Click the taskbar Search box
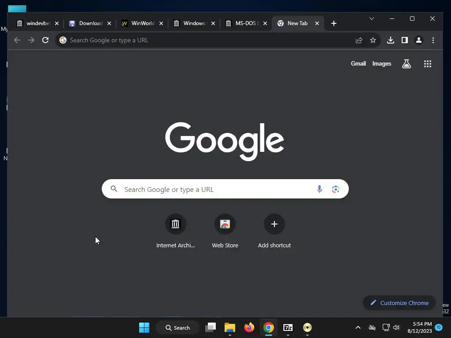 (177, 327)
